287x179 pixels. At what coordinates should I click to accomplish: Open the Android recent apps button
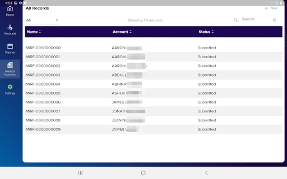click(80, 173)
